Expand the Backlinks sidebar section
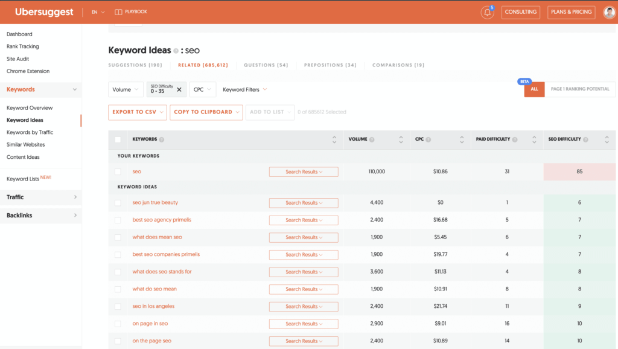The width and height of the screenshot is (618, 349). tap(41, 216)
